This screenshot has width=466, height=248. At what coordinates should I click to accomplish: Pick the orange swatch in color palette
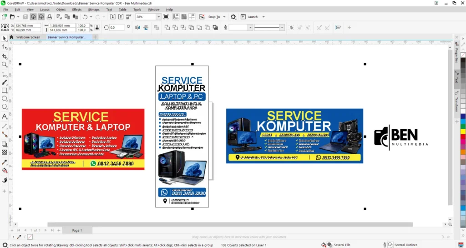tap(463, 152)
